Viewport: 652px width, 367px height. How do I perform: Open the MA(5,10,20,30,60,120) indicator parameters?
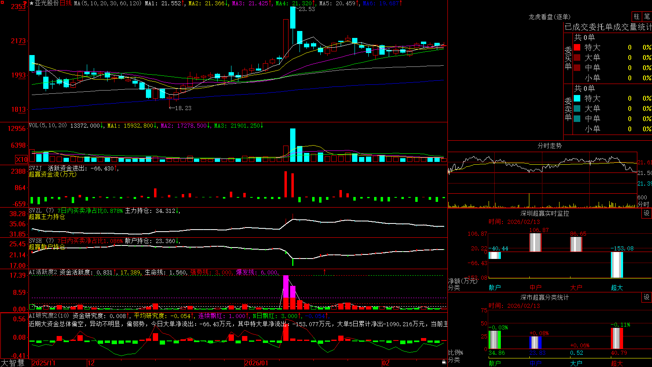[108, 3]
